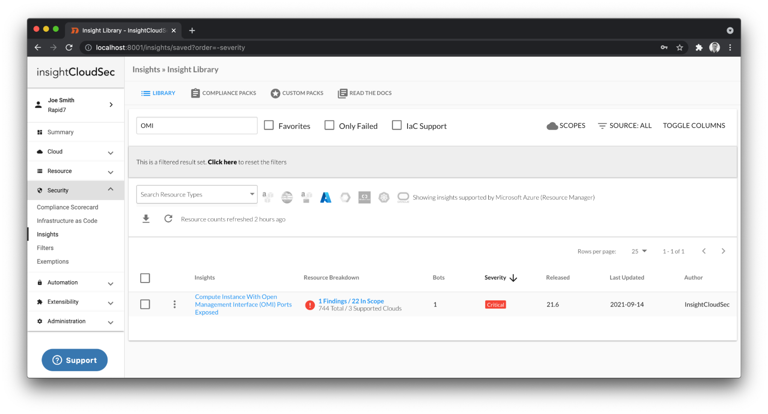Click here to reset the filters
Viewport: 768px width, 414px height.
(x=222, y=162)
